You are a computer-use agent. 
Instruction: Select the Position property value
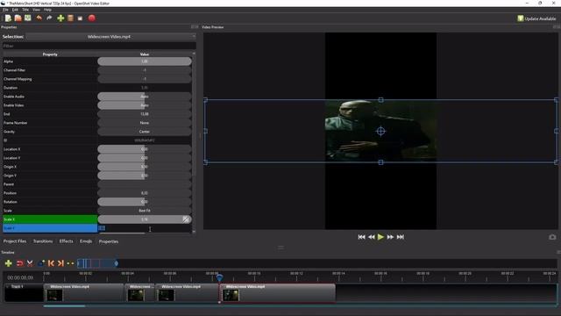click(144, 193)
